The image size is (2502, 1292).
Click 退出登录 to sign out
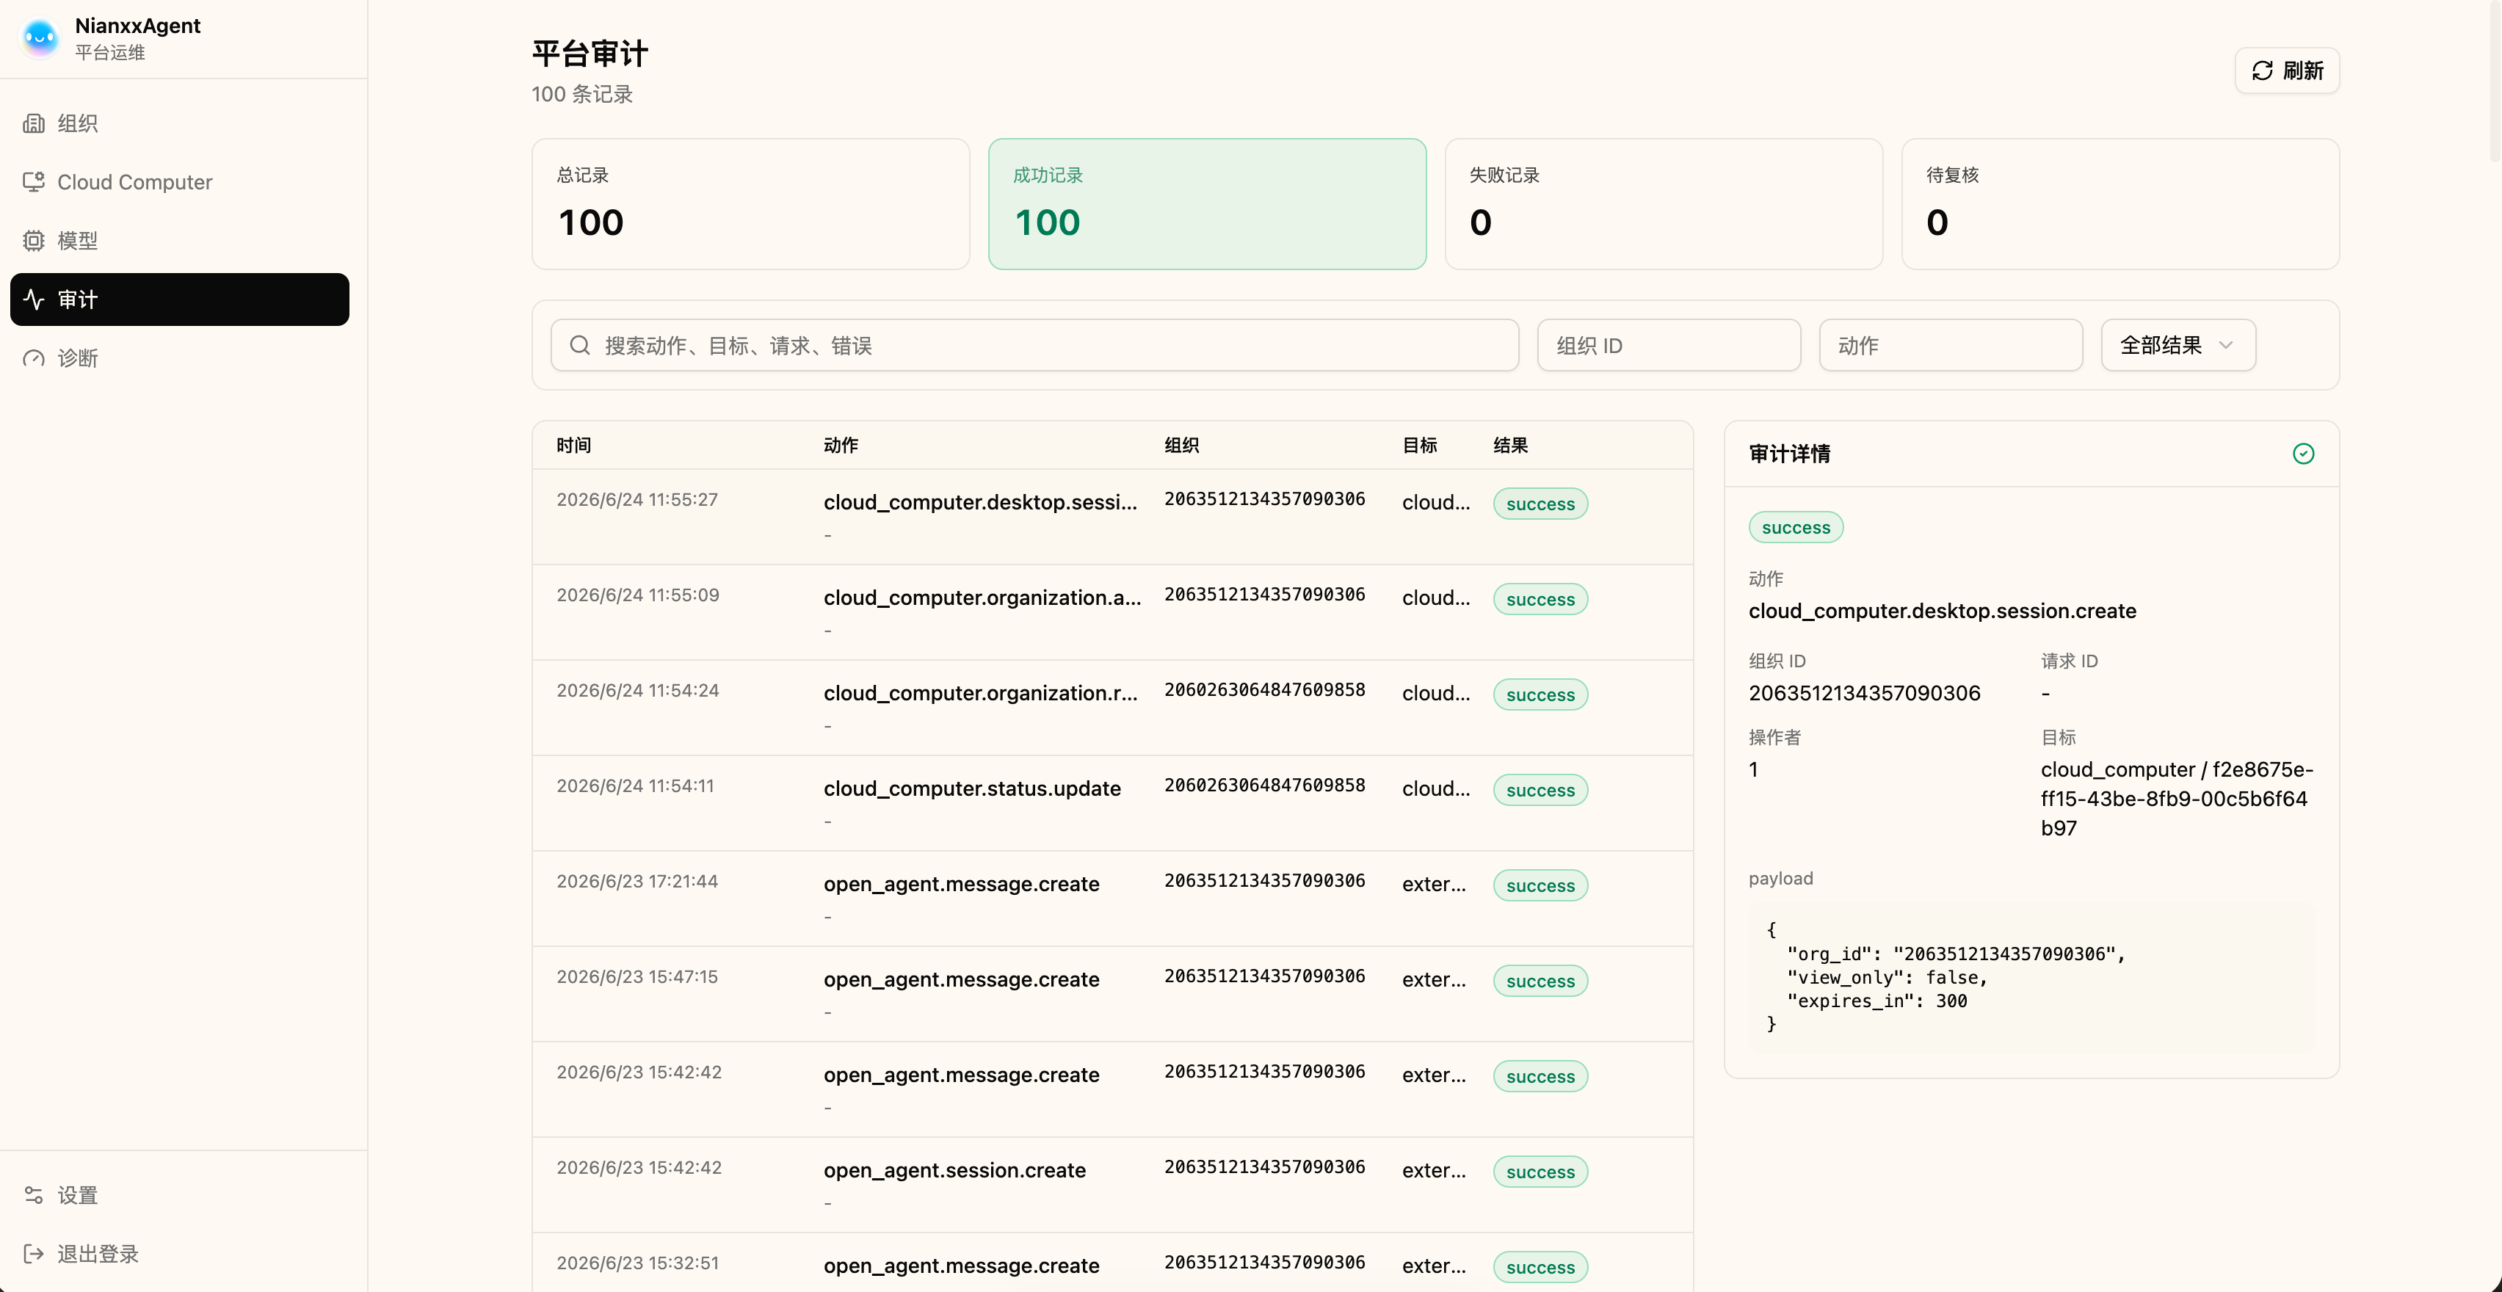point(180,1253)
